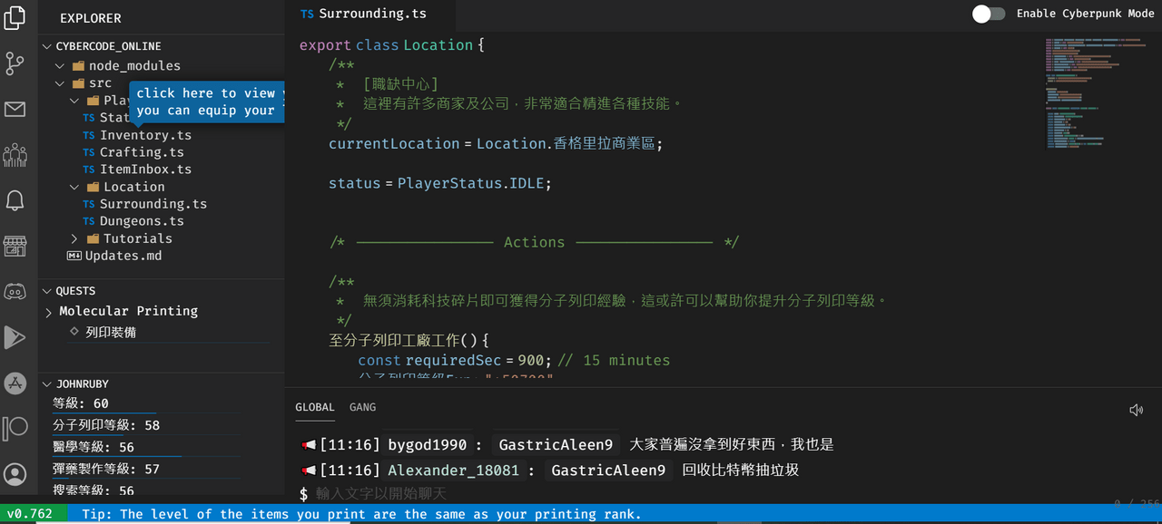Click the Google Play icon

(15, 337)
